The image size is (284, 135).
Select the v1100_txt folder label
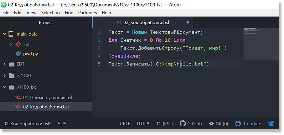[26, 87]
